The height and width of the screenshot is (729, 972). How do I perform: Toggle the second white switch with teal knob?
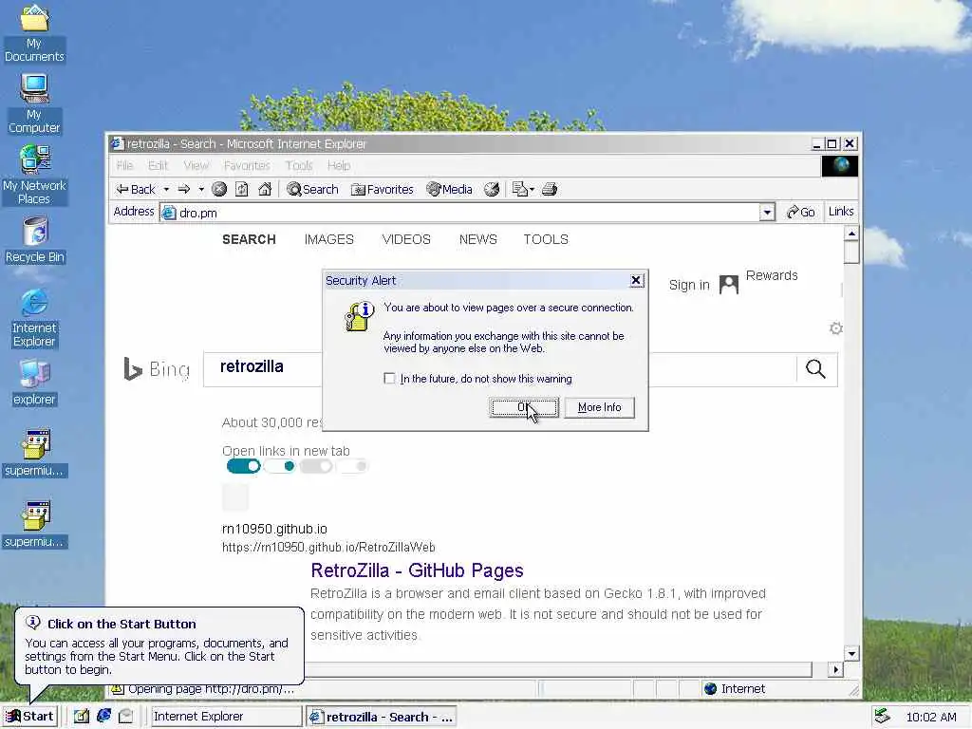280,466
